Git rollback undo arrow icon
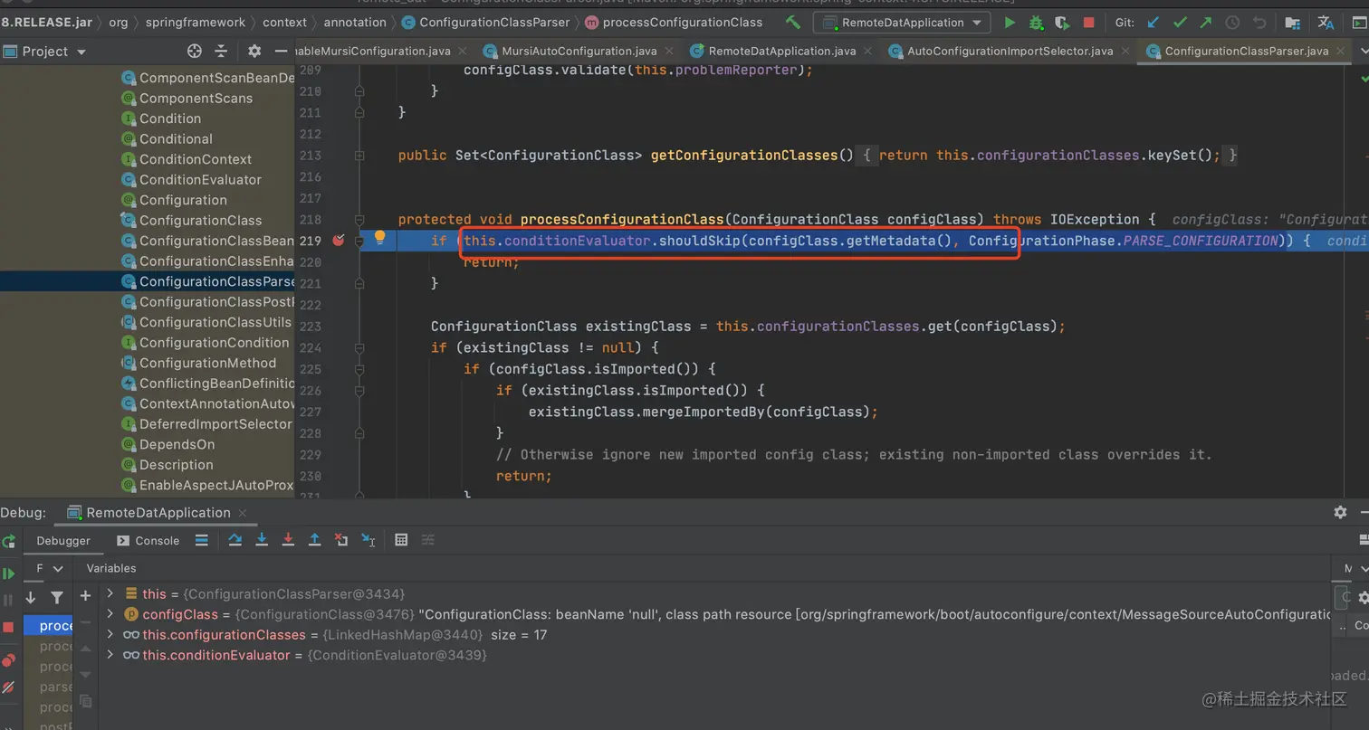This screenshot has width=1369, height=730. pyautogui.click(x=1259, y=22)
